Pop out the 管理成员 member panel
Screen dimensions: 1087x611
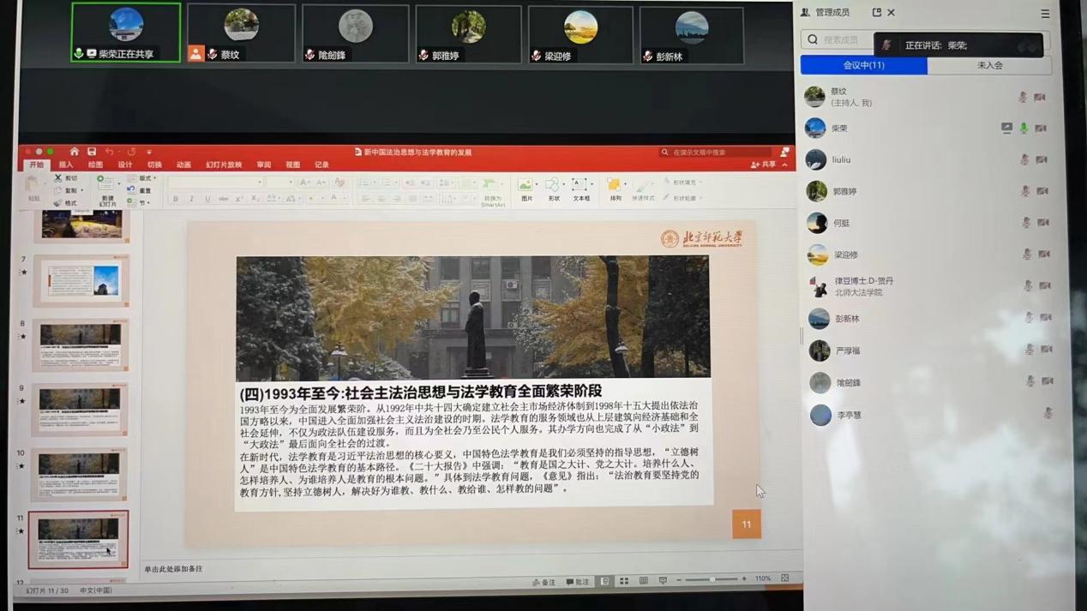pyautogui.click(x=876, y=13)
